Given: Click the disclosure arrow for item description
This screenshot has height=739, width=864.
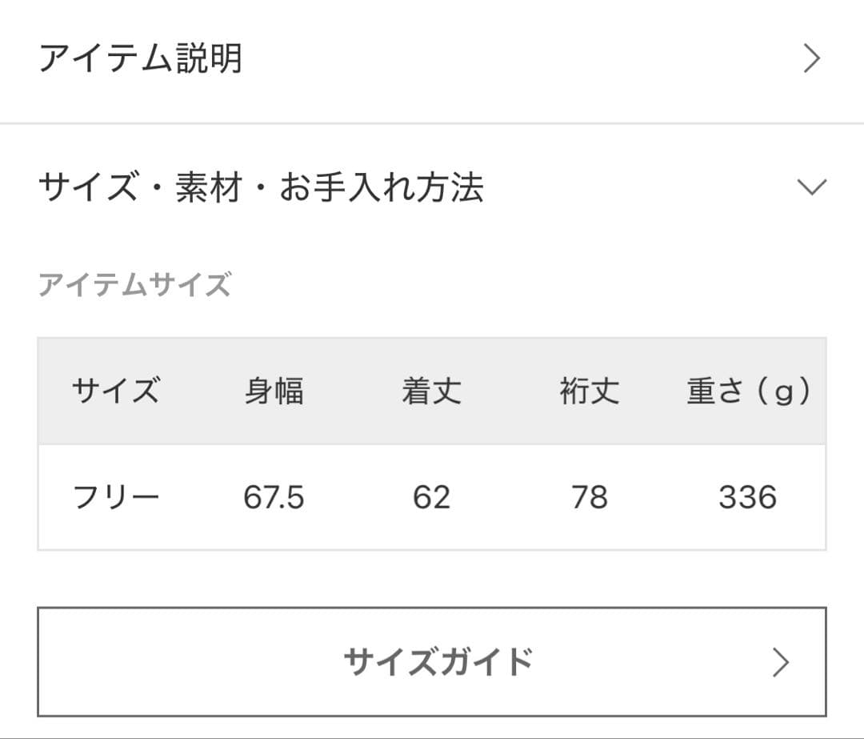Looking at the screenshot, I should [x=813, y=58].
